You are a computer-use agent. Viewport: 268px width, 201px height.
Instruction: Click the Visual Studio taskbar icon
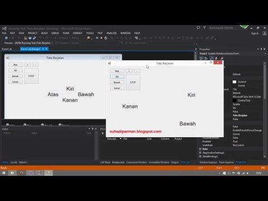[x=30, y=173]
